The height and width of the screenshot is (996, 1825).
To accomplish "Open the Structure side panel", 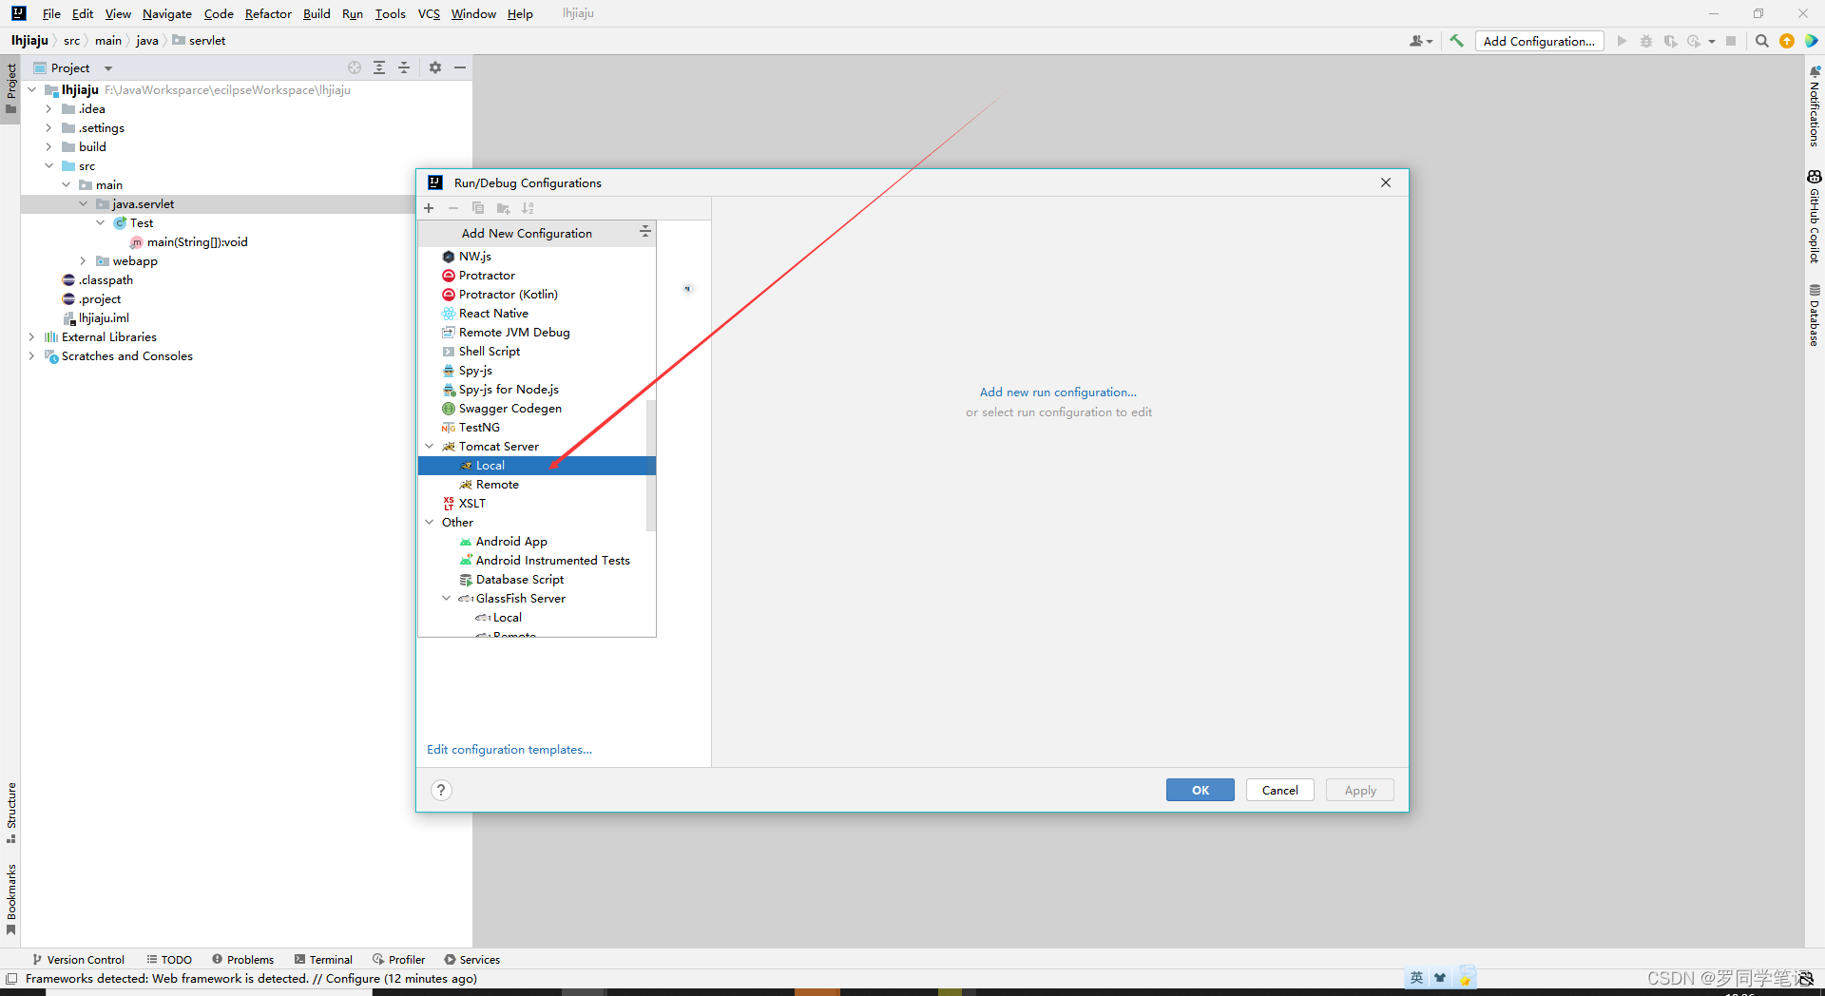I will click(11, 813).
